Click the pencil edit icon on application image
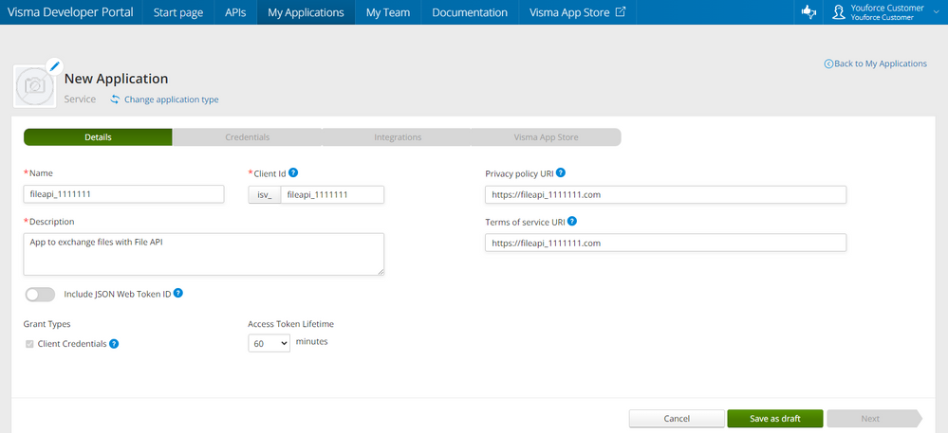The width and height of the screenshot is (948, 433). pyautogui.click(x=53, y=67)
